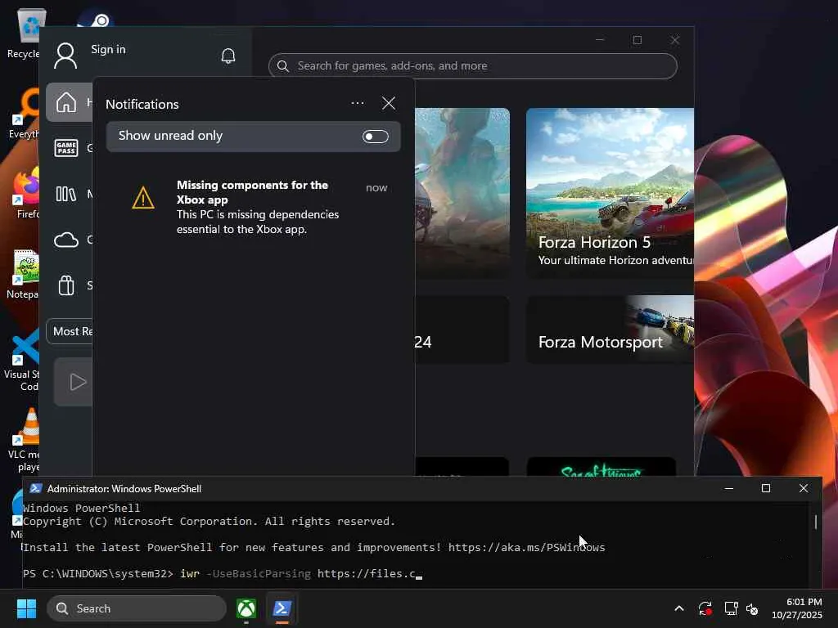Minimize the PowerShell window
Viewport: 838px width, 628px height.
tap(729, 489)
